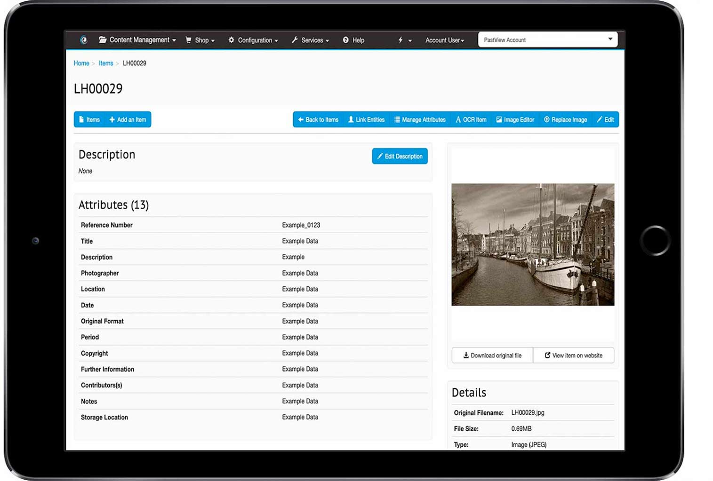
Task: Click the Photographer attribute label
Action: coord(100,273)
